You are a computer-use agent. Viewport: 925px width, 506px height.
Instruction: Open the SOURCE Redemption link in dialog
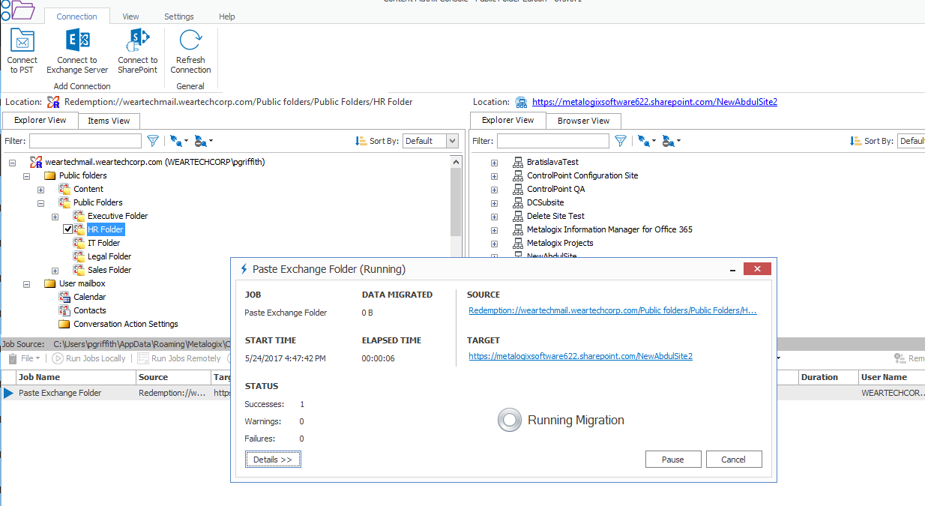click(612, 310)
